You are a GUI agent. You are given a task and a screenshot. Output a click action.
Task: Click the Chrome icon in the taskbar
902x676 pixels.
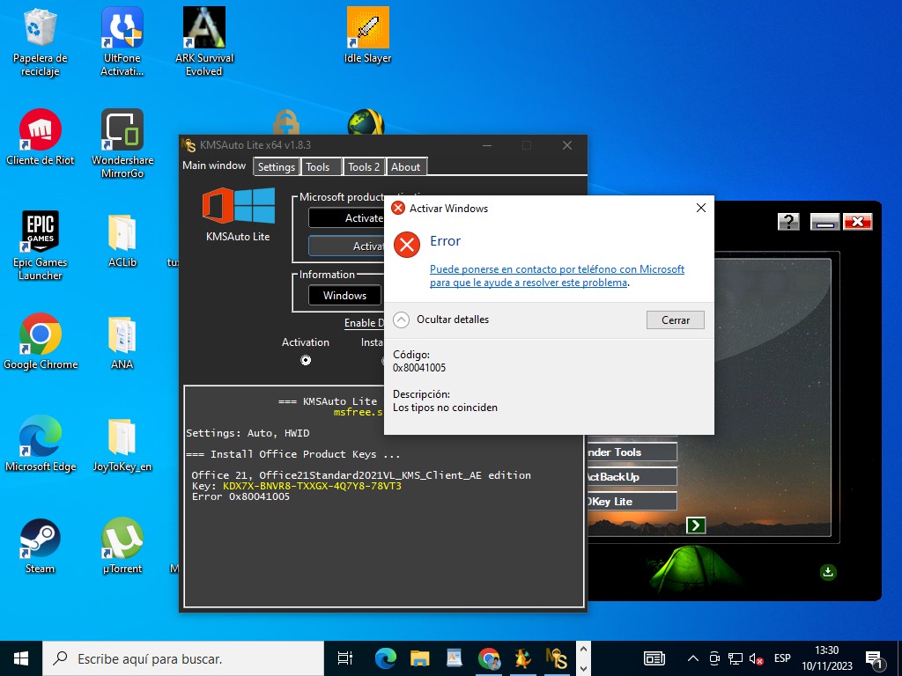pyautogui.click(x=489, y=658)
